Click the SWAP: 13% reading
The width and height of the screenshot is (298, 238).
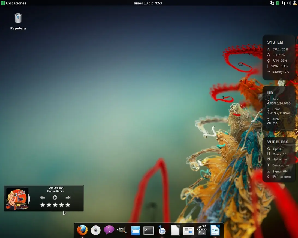pyautogui.click(x=278, y=66)
